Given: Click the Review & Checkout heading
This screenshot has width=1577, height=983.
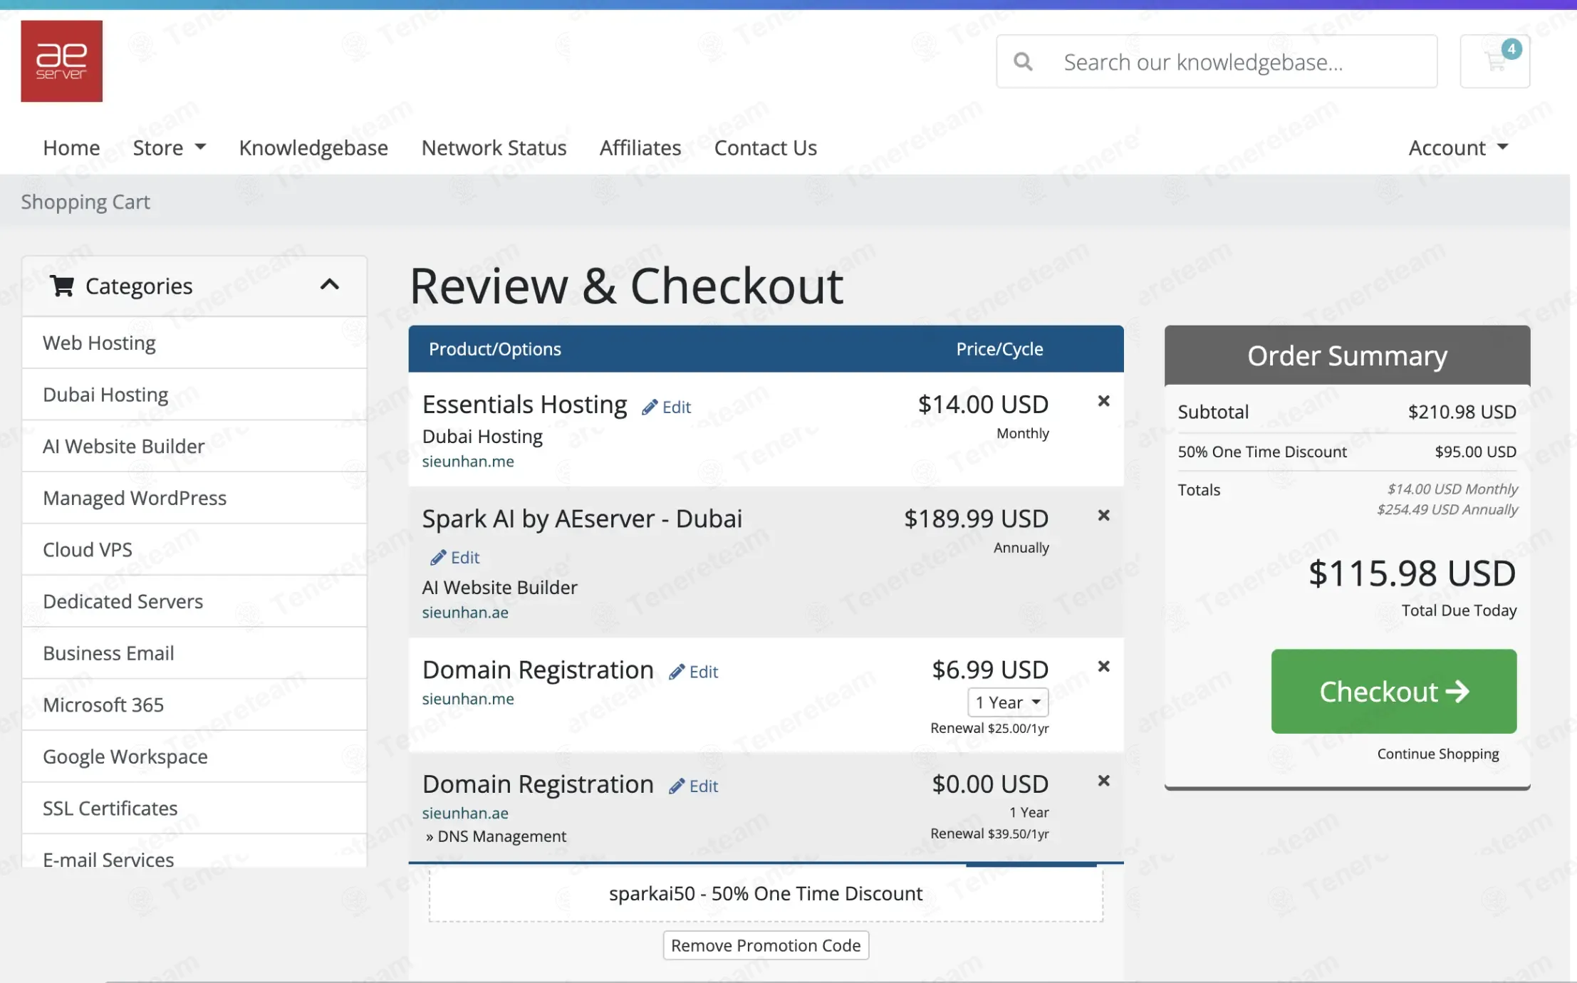Looking at the screenshot, I should pyautogui.click(x=626, y=286).
